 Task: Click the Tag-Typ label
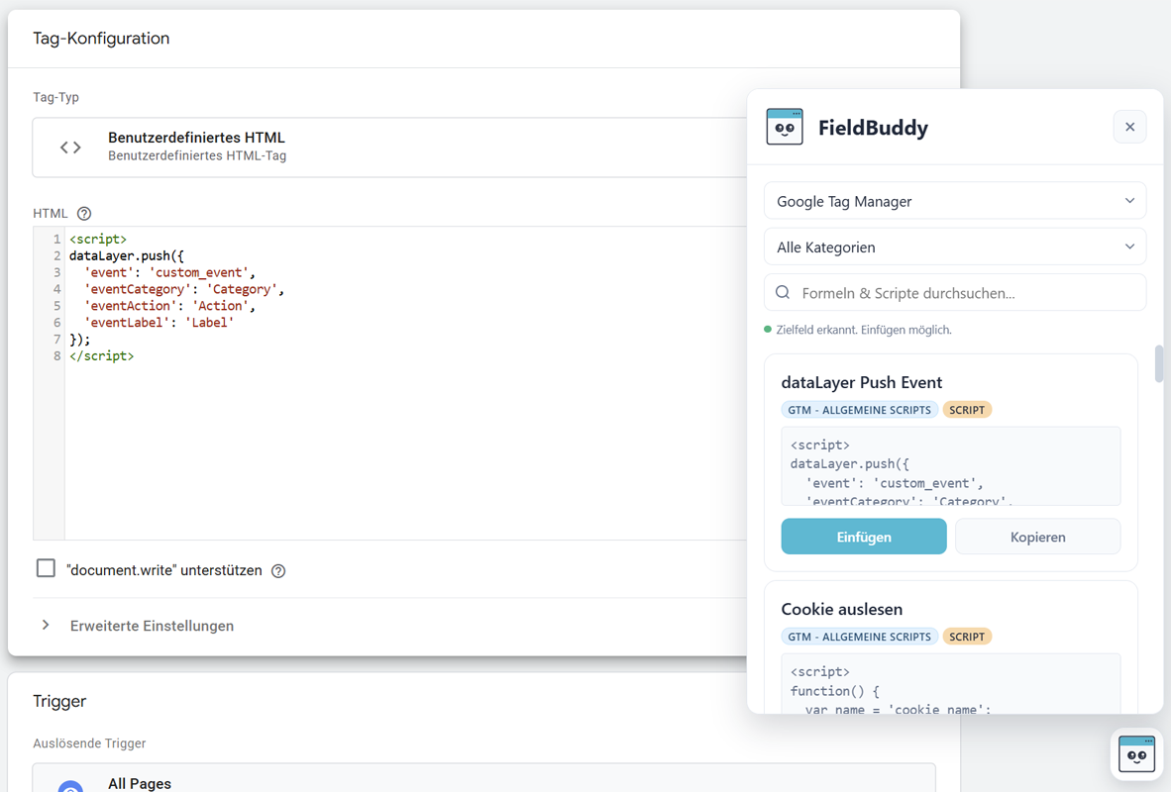[x=56, y=97]
